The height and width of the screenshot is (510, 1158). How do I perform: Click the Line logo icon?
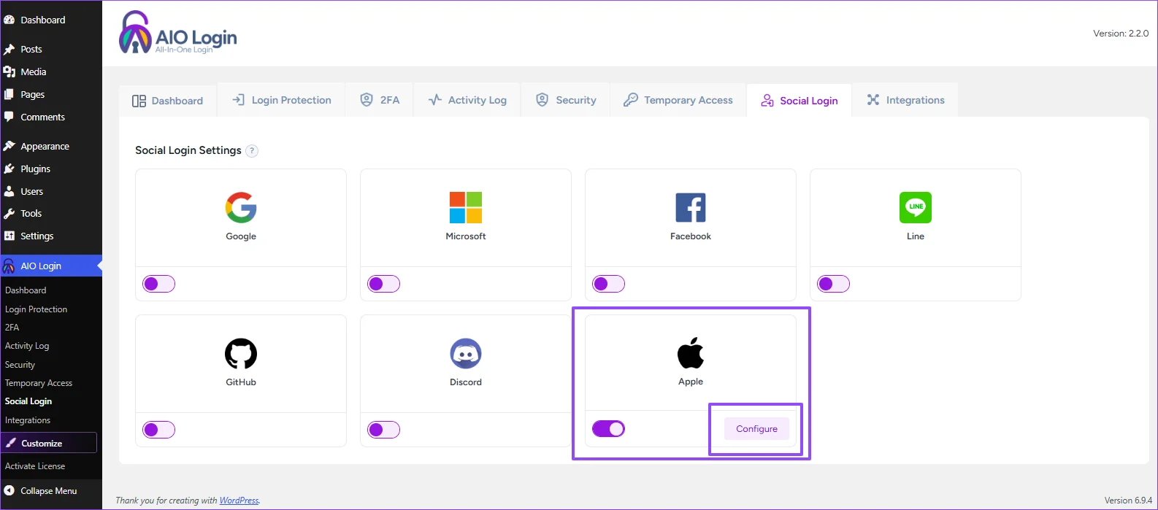916,208
